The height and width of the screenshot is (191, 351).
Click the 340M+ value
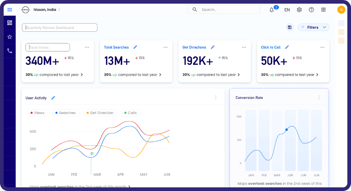pos(42,61)
